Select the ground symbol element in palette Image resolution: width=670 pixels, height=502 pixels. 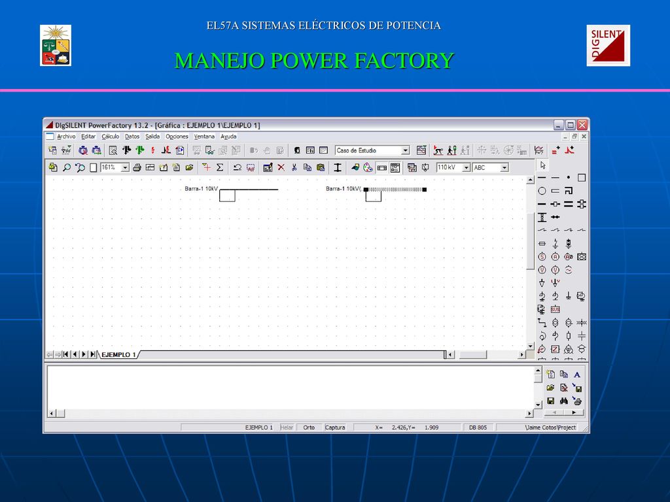(x=569, y=296)
